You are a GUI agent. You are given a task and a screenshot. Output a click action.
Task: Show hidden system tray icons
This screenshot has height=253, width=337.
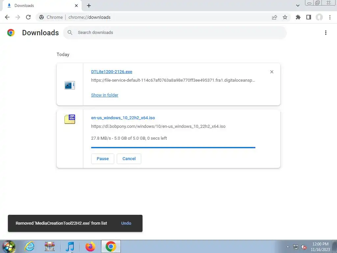pos(288,247)
